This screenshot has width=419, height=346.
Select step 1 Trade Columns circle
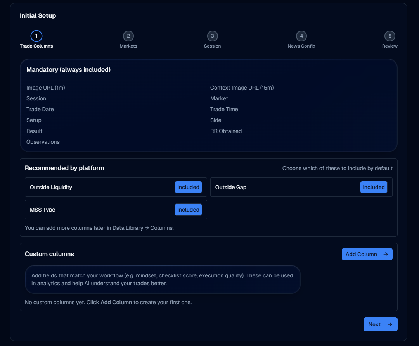coord(36,36)
